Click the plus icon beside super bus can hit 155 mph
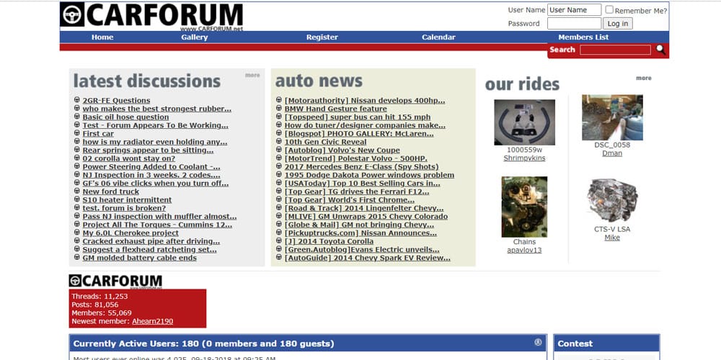721x360 pixels. point(278,116)
